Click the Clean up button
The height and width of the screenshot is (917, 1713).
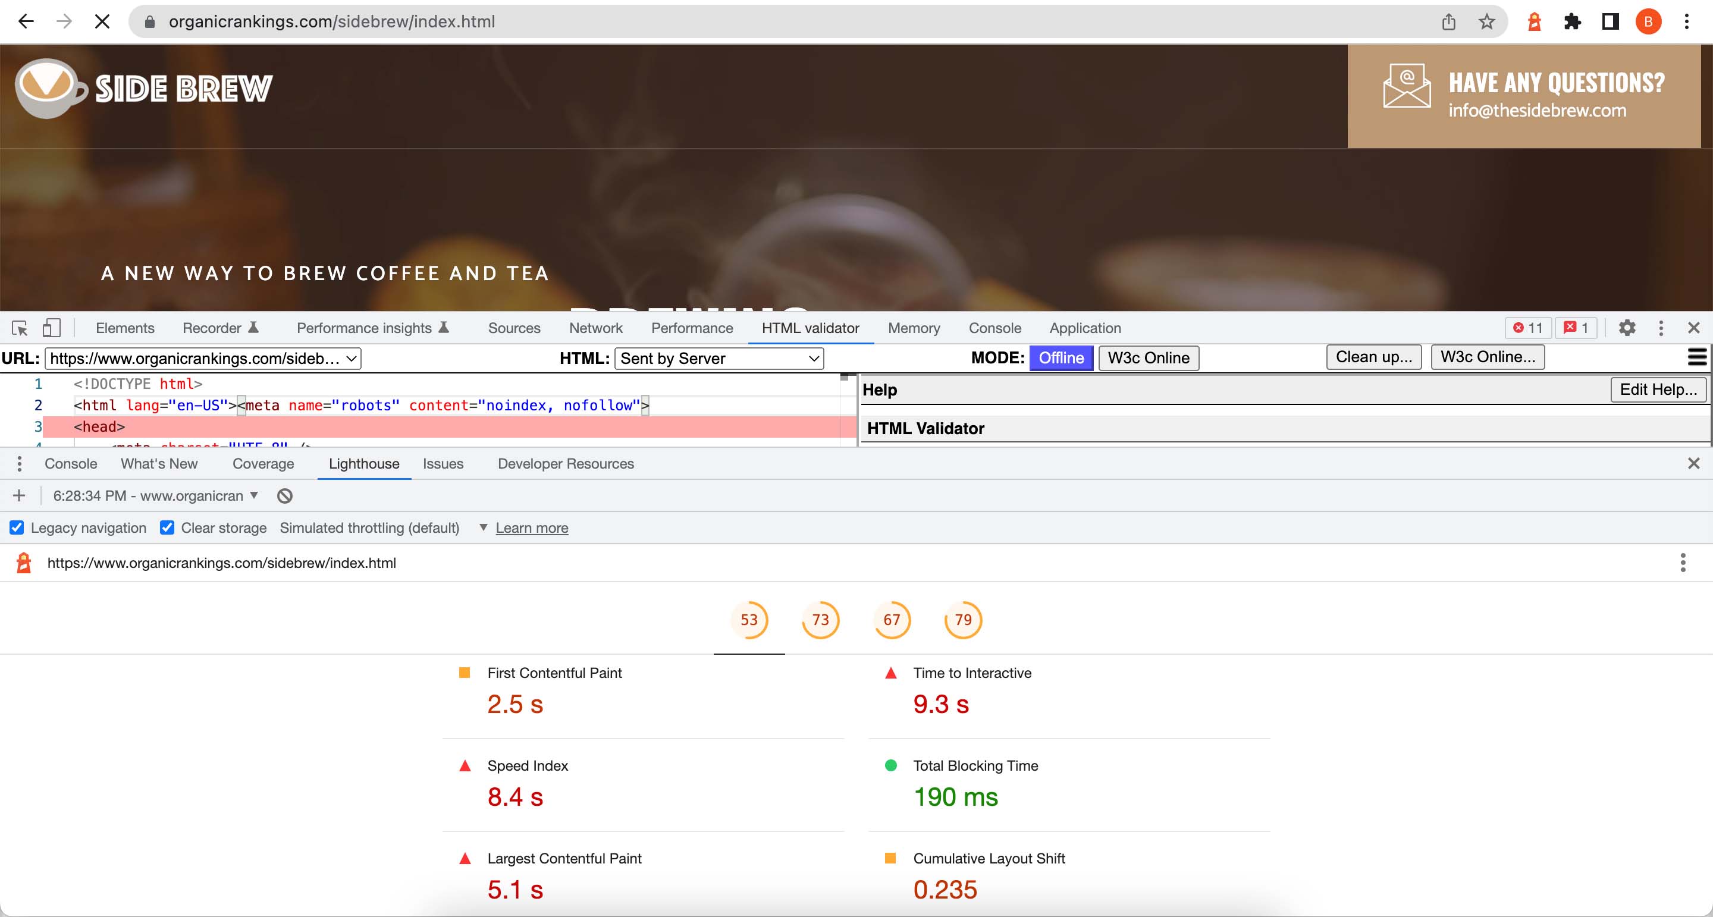pos(1373,357)
